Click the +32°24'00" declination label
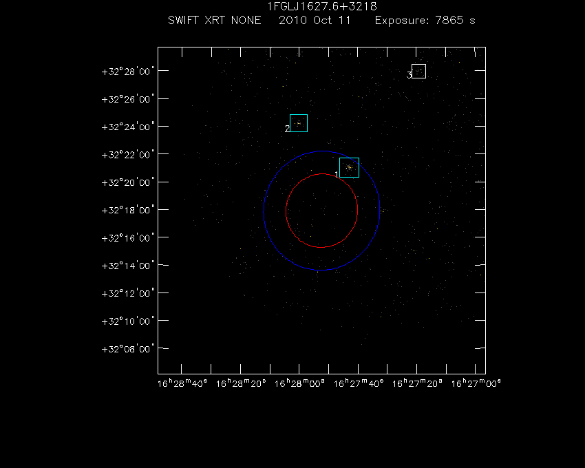This screenshot has height=468, width=585. pos(128,127)
